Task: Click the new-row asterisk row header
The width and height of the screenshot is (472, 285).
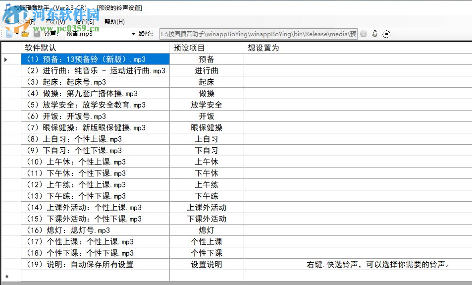Action: 11,276
